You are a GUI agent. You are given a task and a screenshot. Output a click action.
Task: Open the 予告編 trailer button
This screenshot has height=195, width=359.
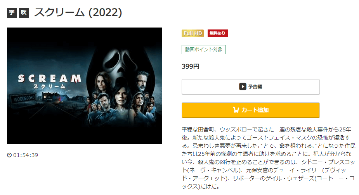coord(250,86)
